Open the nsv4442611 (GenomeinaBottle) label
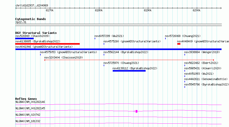This screenshot has width=229, height=127. coord(206,79)
